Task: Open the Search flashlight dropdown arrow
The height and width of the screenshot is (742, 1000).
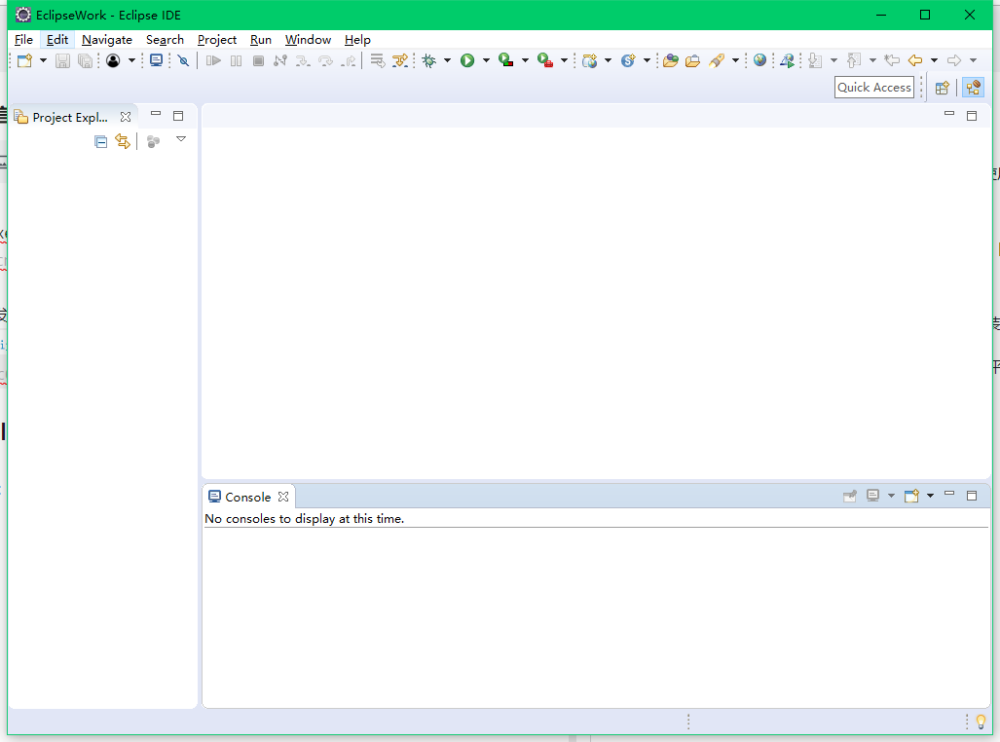Action: pos(735,60)
